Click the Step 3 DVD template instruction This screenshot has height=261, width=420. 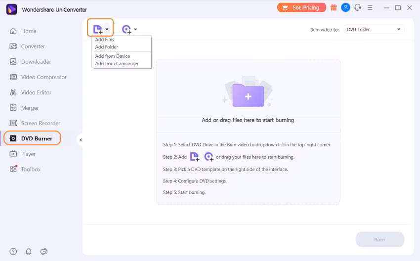225,170
